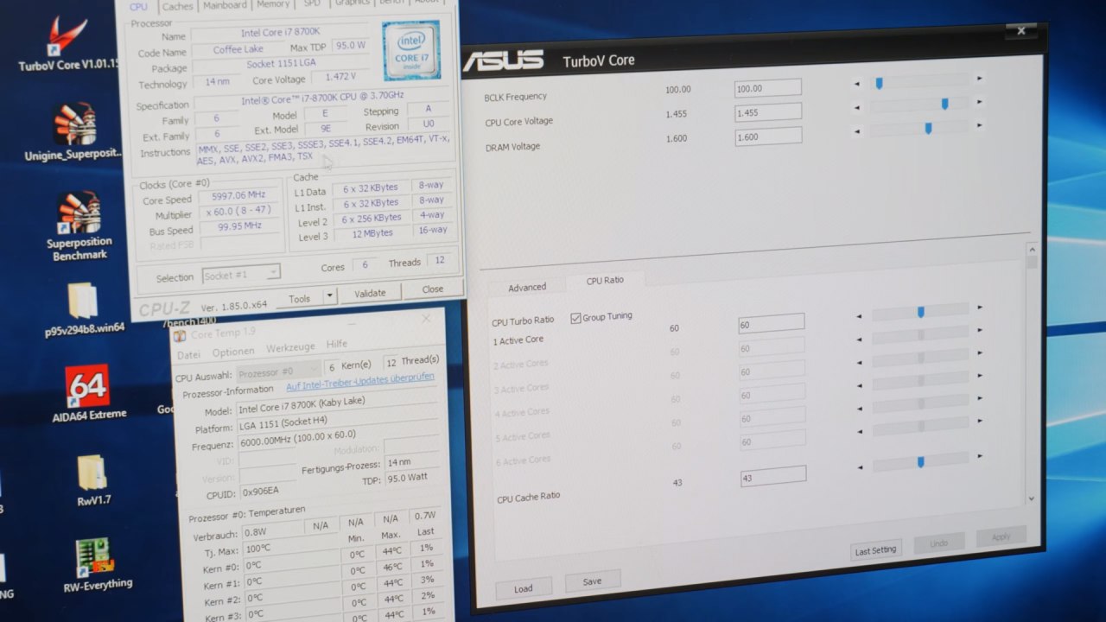Lower CPU Cache Ratio with left arrow
1106x622 pixels.
860,467
